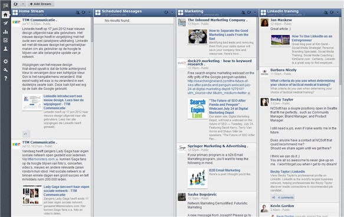The width and height of the screenshot is (344, 217).
Task: Select the LinkedIn training column title
Action: [x=283, y=11]
